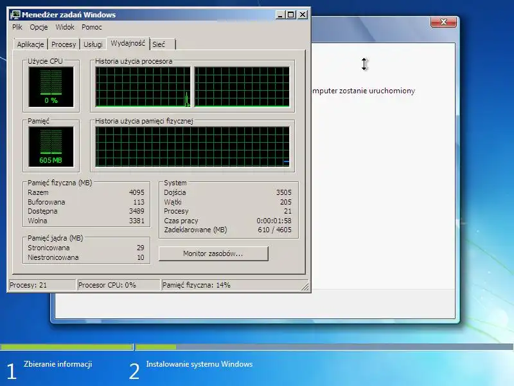Click status bar text Pamięć fizyczna: 14%
The height and width of the screenshot is (386, 514).
click(x=197, y=285)
